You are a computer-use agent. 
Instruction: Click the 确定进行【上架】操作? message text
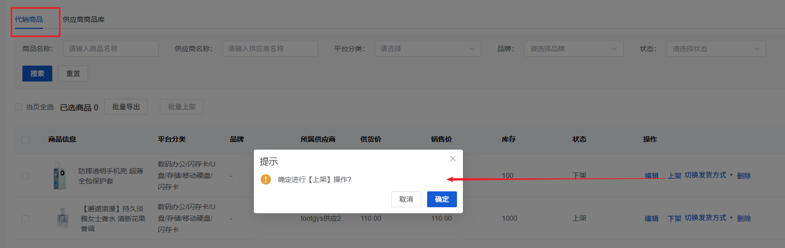pyautogui.click(x=315, y=179)
